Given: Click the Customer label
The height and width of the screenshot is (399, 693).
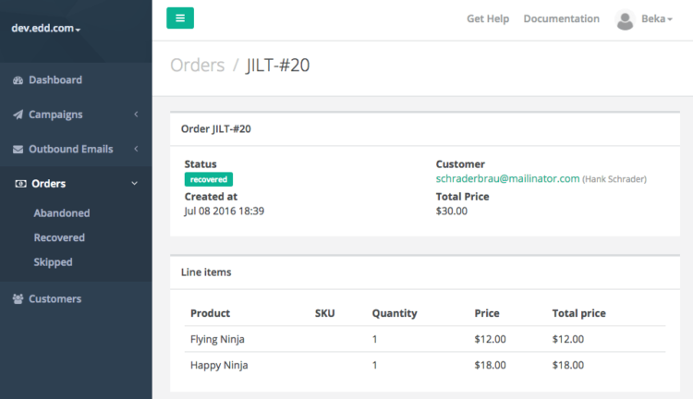Looking at the screenshot, I should pos(460,163).
